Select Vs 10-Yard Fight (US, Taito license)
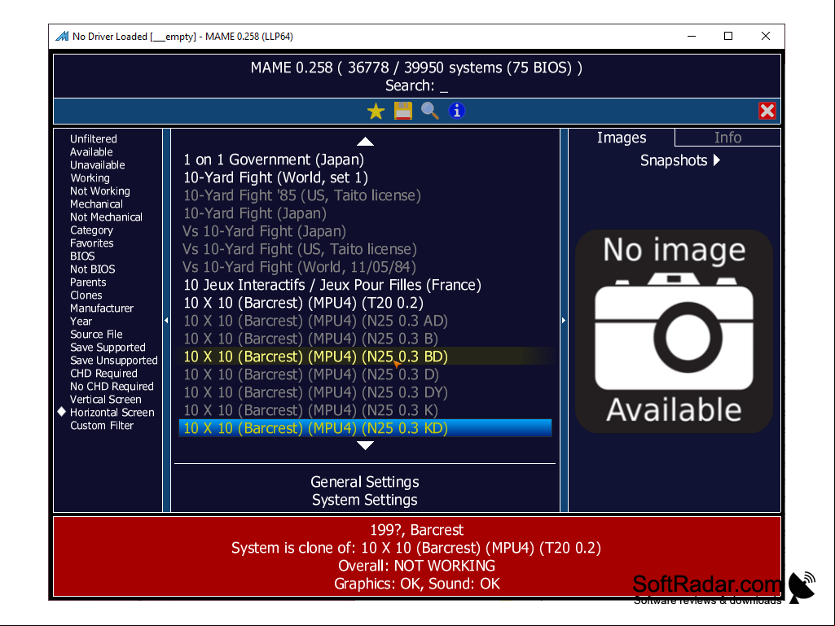The width and height of the screenshot is (835, 626). pyautogui.click(x=365, y=249)
